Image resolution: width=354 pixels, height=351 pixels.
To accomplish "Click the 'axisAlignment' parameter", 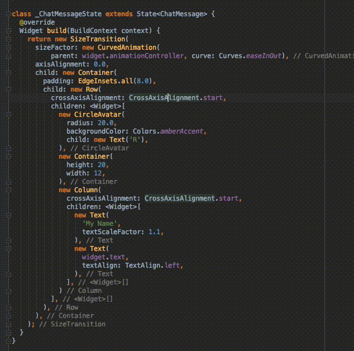I will 60,64.
